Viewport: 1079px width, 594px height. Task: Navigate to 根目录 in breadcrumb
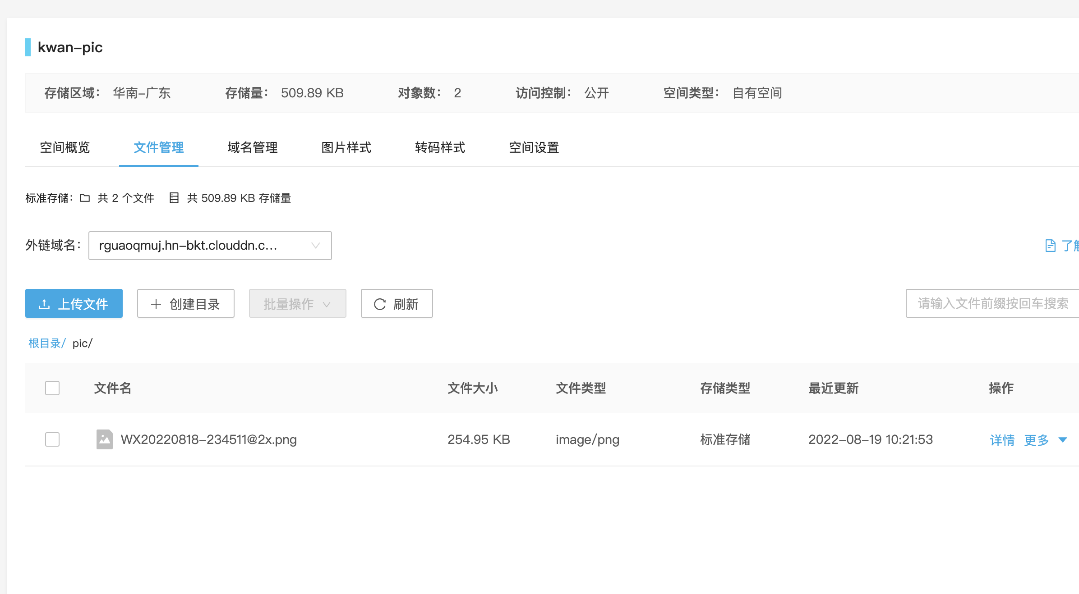click(x=45, y=343)
